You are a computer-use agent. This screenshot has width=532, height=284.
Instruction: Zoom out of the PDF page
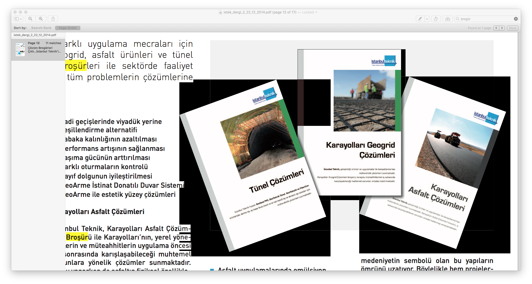30,19
